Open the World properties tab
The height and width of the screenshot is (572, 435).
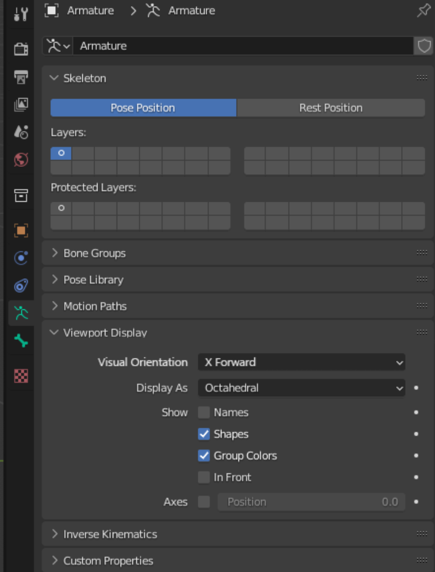(21, 160)
